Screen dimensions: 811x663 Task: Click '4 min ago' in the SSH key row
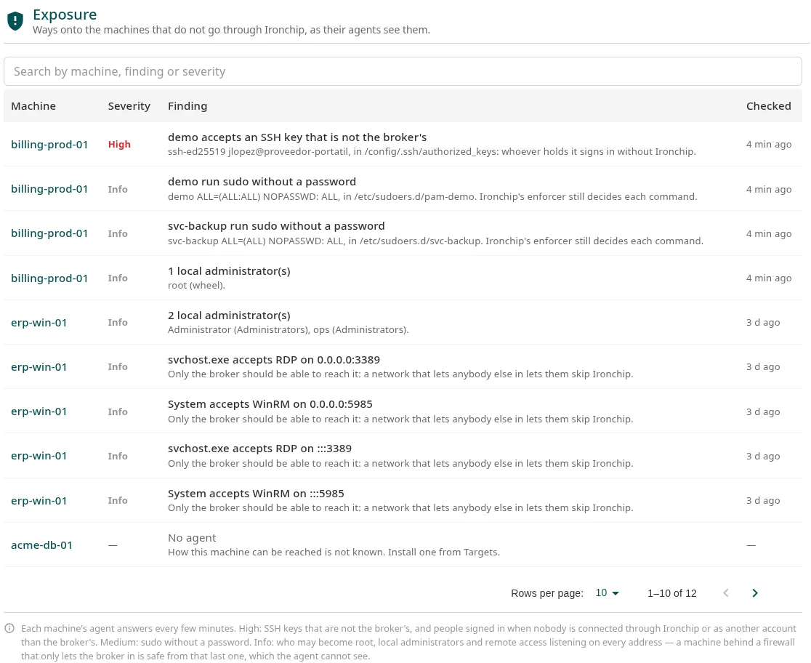769,145
